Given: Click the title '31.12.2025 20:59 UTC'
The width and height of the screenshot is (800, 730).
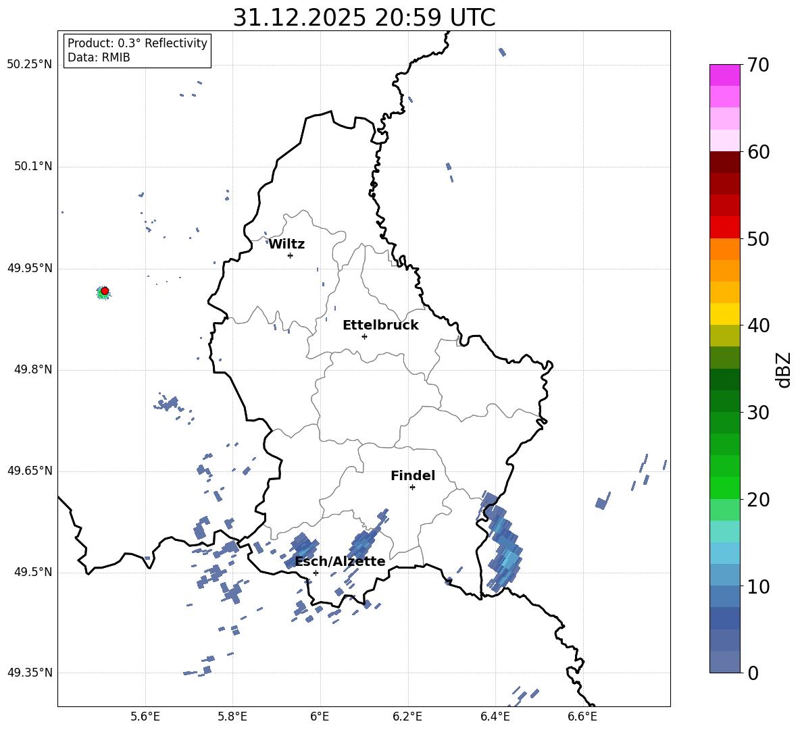Looking at the screenshot, I should (364, 18).
